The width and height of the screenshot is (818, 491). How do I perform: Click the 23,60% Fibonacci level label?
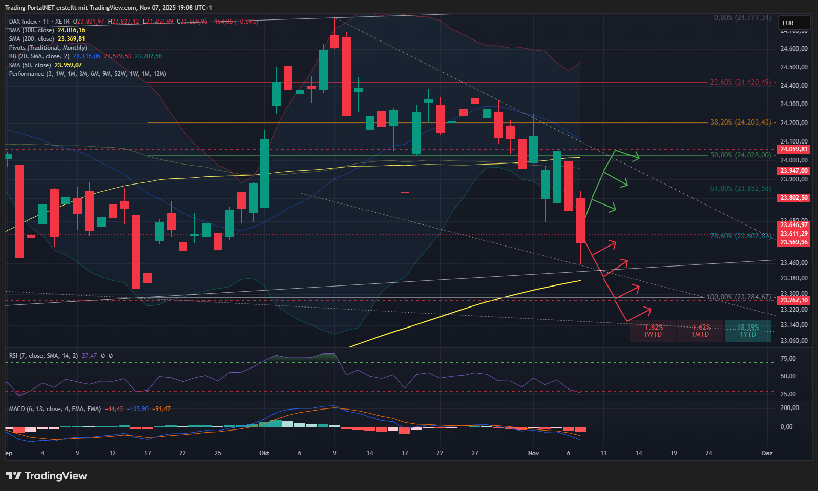740,83
